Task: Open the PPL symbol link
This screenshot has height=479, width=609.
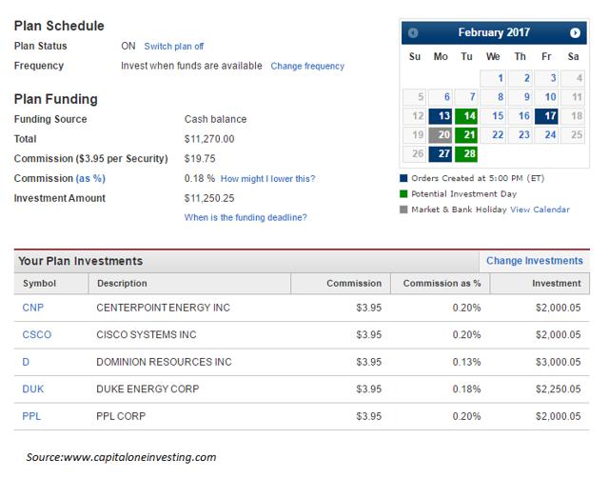Action: pos(31,416)
